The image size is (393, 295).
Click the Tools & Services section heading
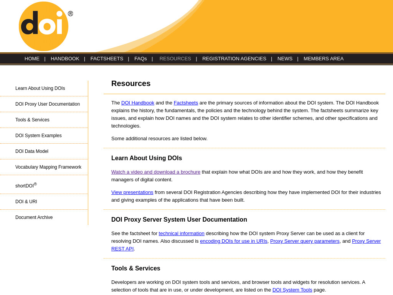point(135,268)
